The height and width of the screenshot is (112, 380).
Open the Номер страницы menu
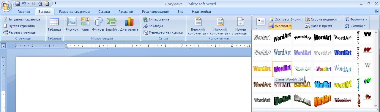[241, 26]
